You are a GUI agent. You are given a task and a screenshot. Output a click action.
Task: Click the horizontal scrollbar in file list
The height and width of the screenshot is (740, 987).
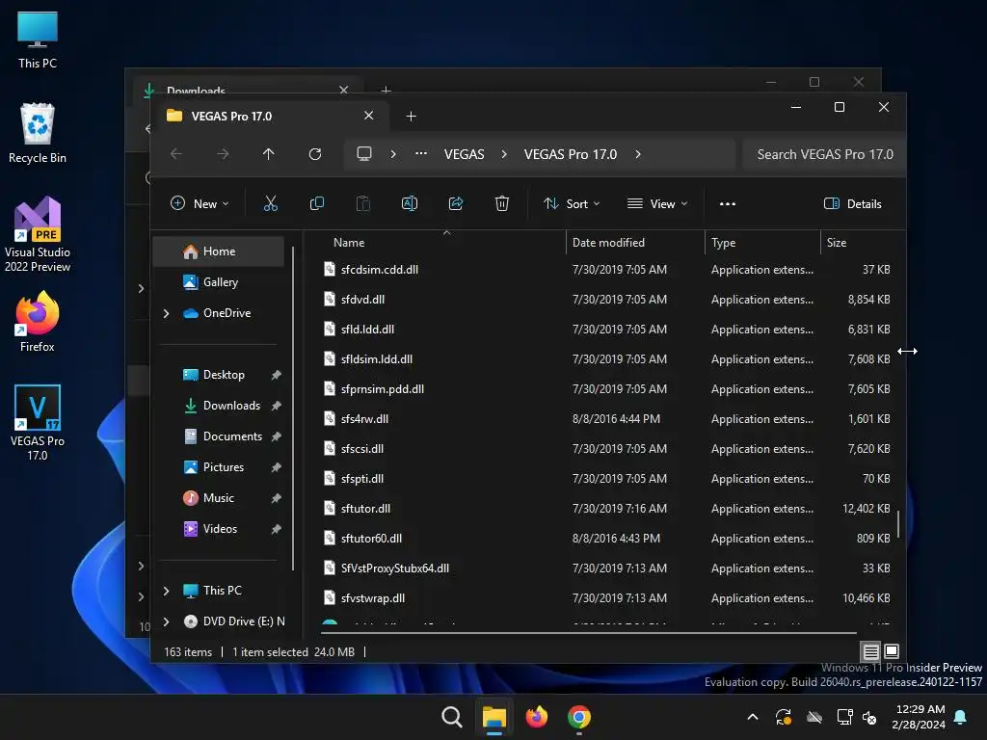589,632
